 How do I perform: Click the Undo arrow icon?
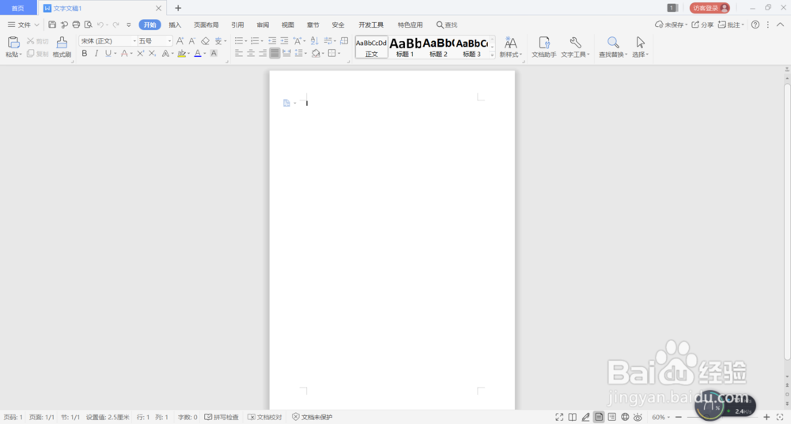coord(100,25)
